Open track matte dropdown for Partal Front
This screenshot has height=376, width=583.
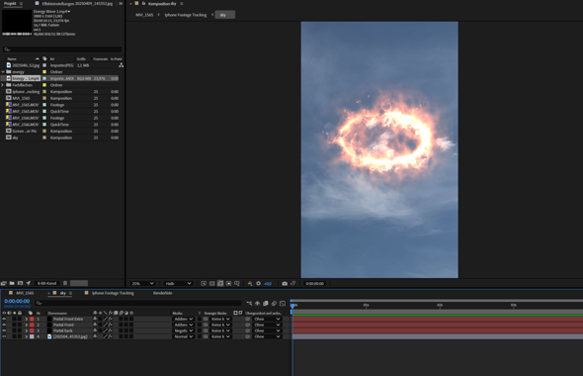(x=220, y=325)
